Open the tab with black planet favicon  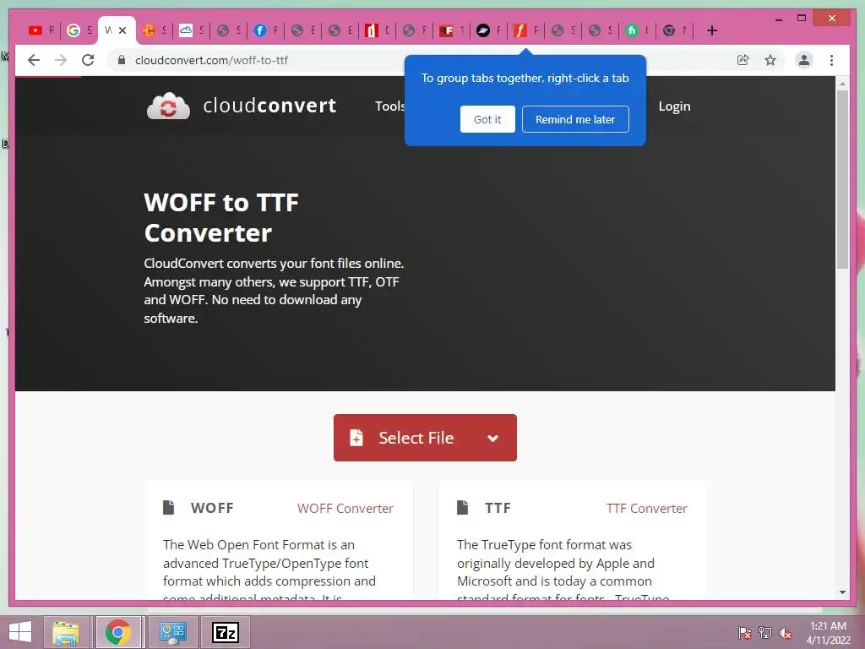click(x=488, y=30)
